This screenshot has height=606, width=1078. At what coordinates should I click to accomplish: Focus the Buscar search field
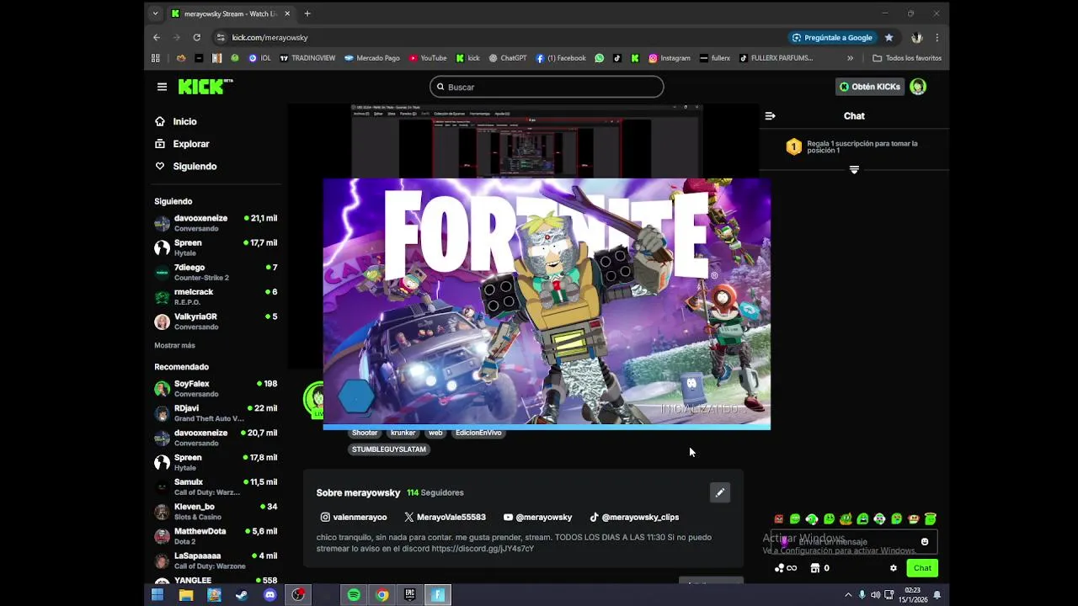click(547, 87)
